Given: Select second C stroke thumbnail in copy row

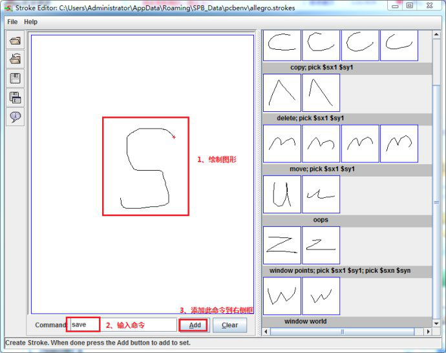Looking at the screenshot, I should point(321,45).
